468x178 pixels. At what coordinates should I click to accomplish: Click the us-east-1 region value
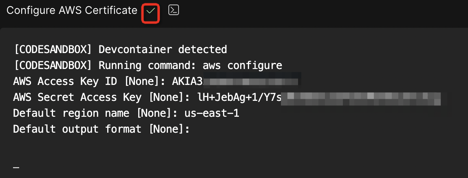(x=212, y=113)
